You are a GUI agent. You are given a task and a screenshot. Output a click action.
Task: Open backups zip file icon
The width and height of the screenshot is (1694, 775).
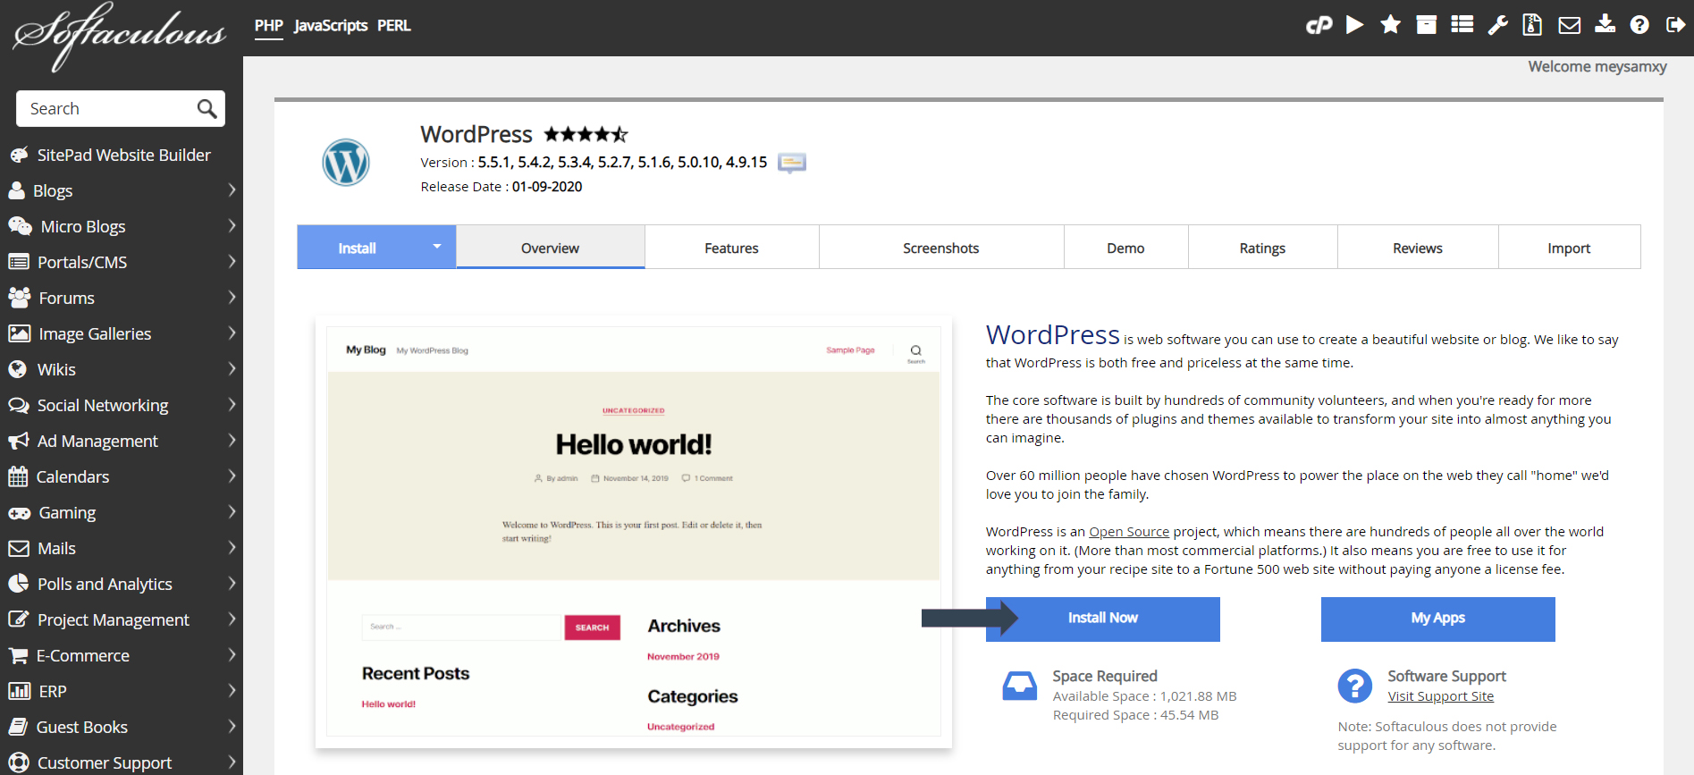[x=1532, y=25]
